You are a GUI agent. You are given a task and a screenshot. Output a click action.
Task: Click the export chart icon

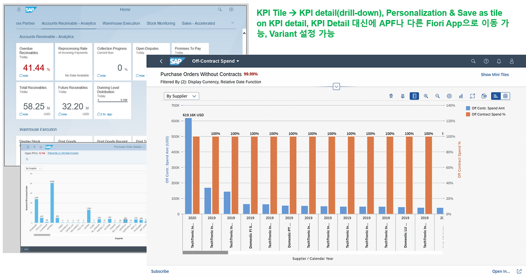pyautogui.click(x=484, y=96)
